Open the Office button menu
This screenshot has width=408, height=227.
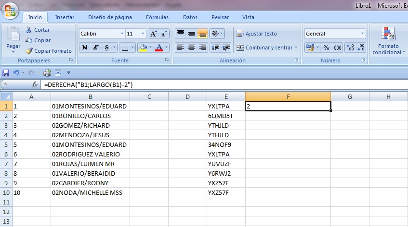(x=10, y=11)
